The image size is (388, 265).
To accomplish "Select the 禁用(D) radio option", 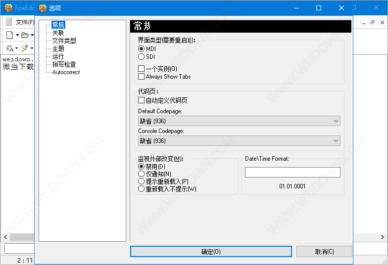I will click(141, 166).
